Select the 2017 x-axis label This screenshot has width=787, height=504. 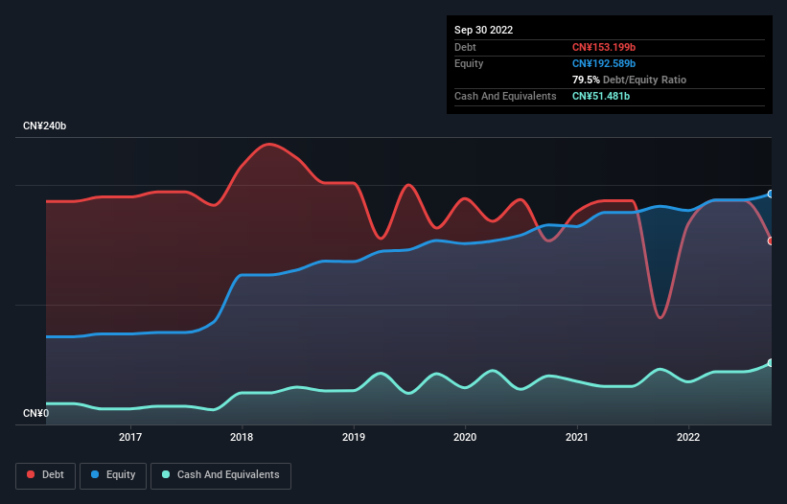[130, 437]
